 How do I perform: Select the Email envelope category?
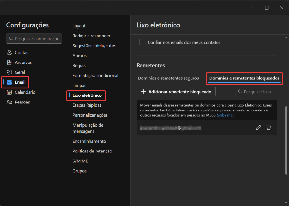(x=20, y=82)
